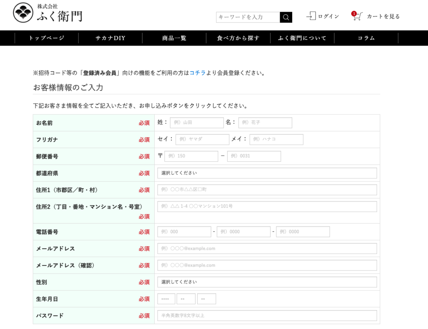428x329 pixels.
Task: Select the birth year field
Action: coord(166,299)
